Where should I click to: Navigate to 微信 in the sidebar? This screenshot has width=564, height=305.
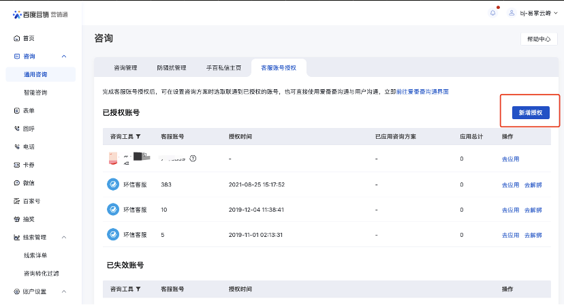point(28,183)
